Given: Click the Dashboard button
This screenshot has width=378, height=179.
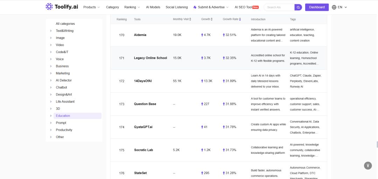Looking at the screenshot, I should tap(317, 7).
